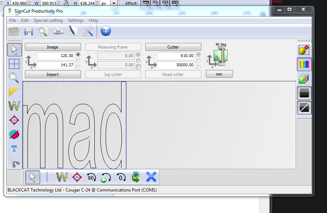The width and height of the screenshot is (327, 213).
Task: Click the mad artwork preview on canvas
Action: [74, 125]
